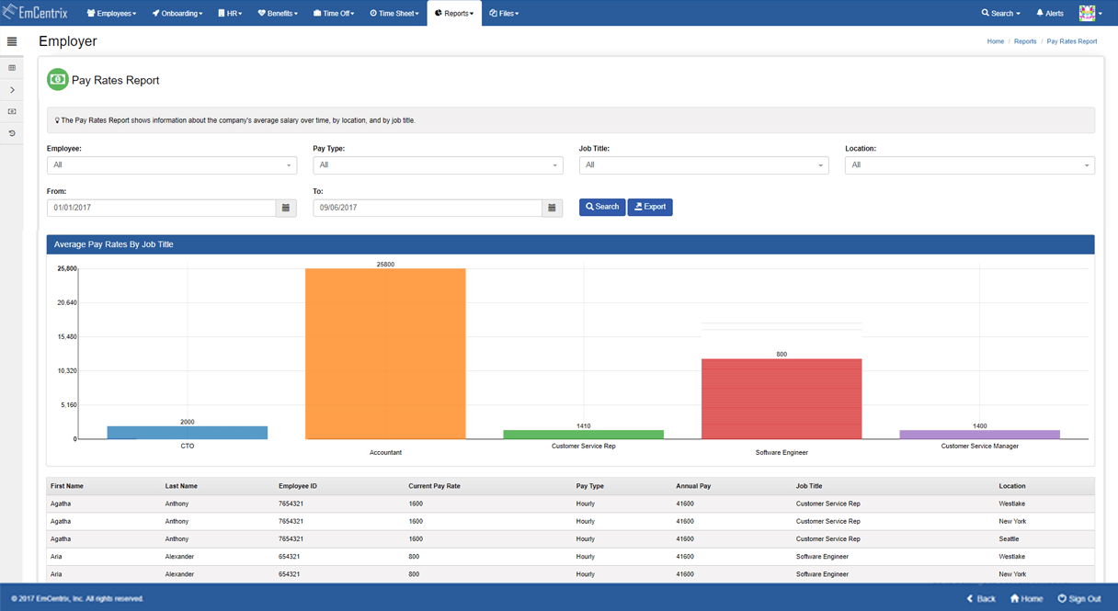Image resolution: width=1118 pixels, height=611 pixels.
Task: Click the purple Customer Service Manager chart bar
Action: point(980,435)
